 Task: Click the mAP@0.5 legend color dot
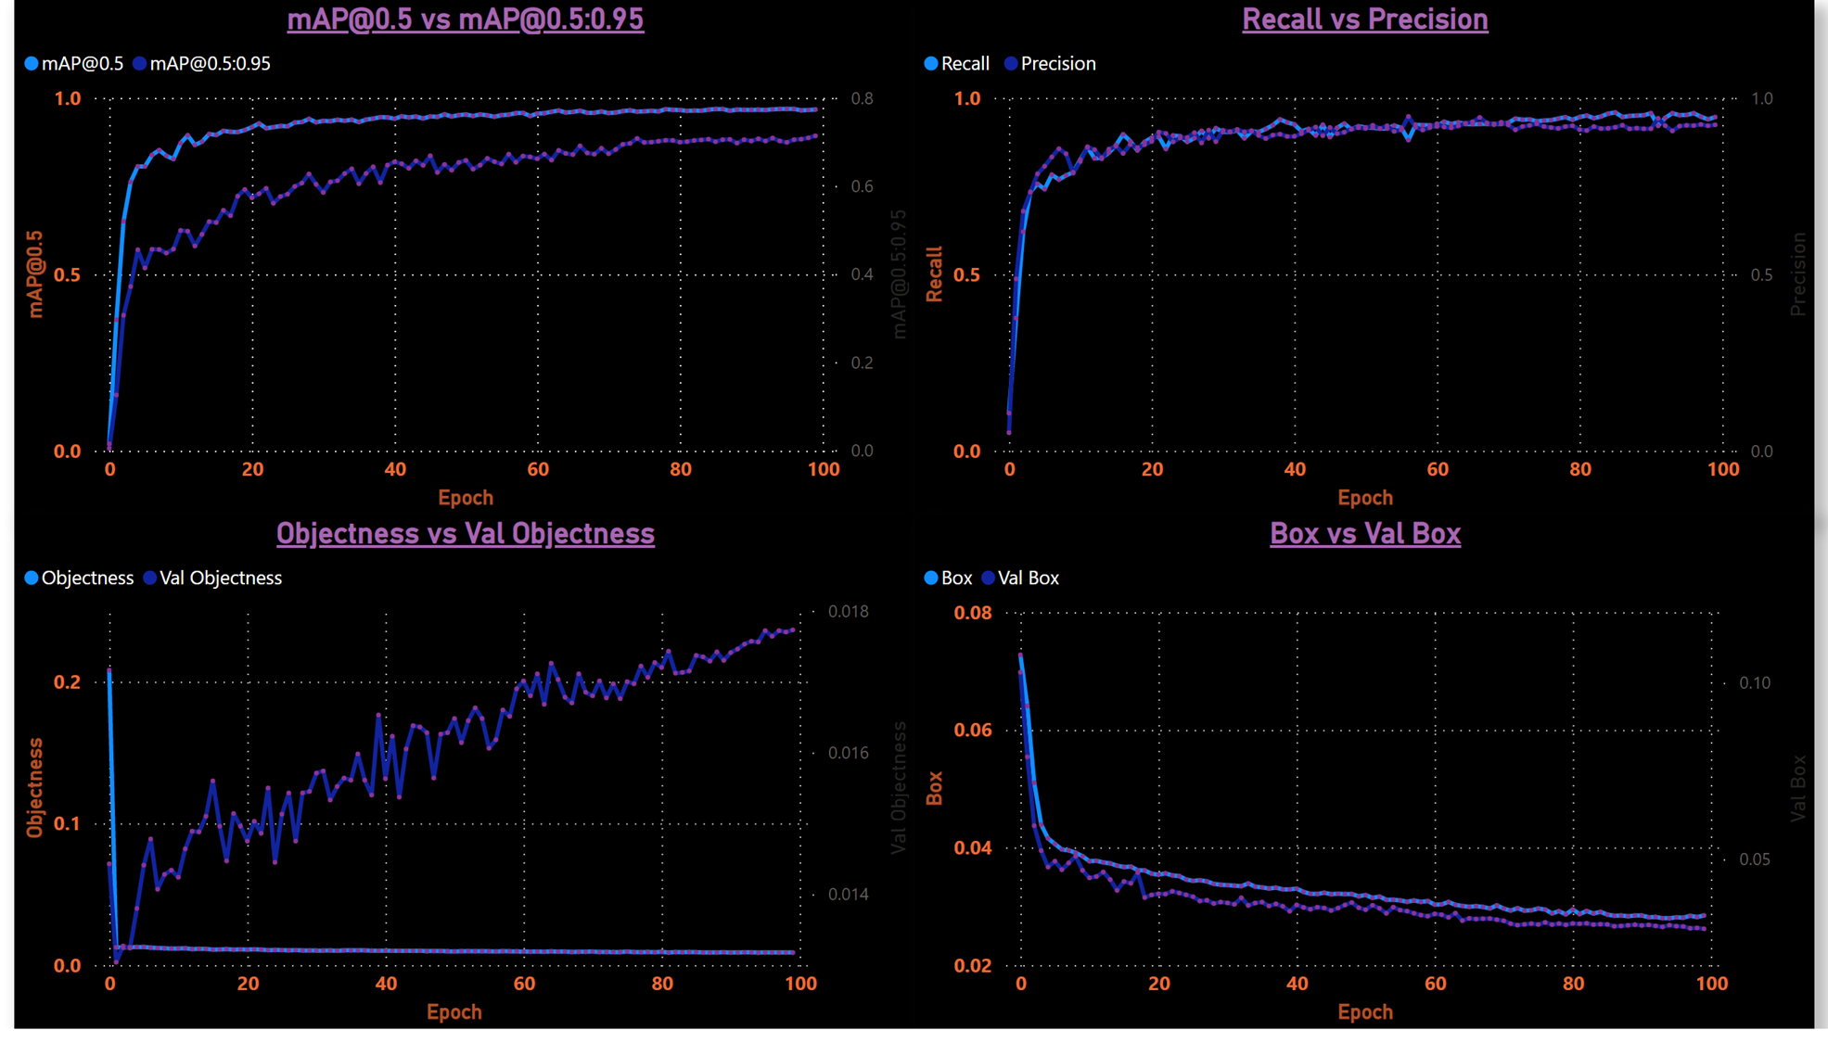[x=32, y=64]
